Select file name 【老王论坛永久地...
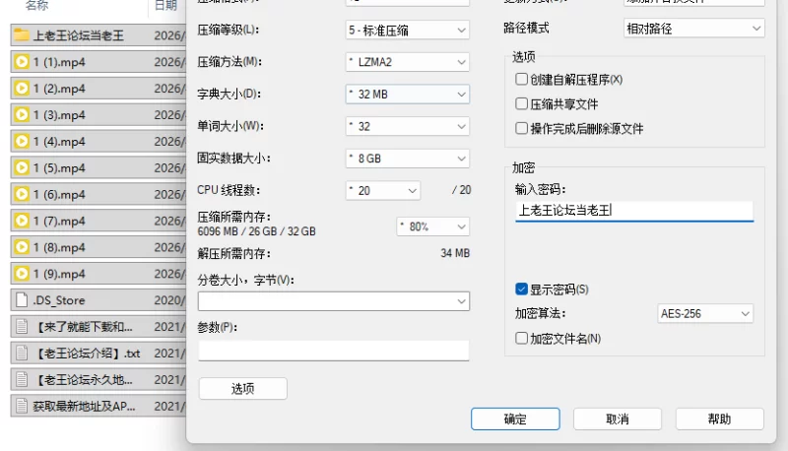 point(83,380)
